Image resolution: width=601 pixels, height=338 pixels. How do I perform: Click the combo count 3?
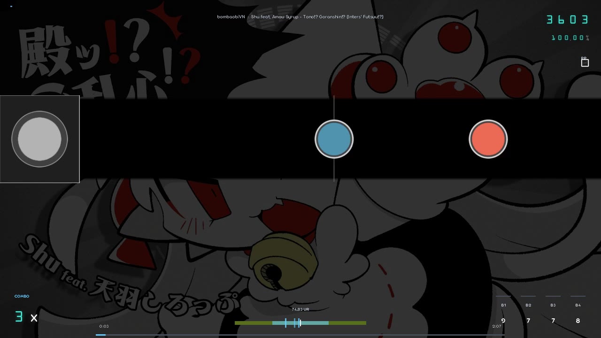(19, 317)
